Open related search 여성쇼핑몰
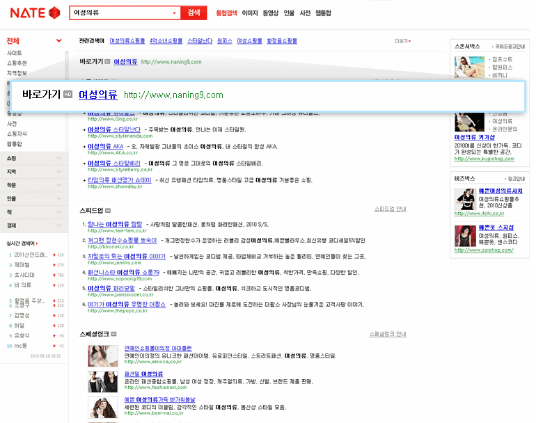The width and height of the screenshot is (536, 423). pos(249,41)
